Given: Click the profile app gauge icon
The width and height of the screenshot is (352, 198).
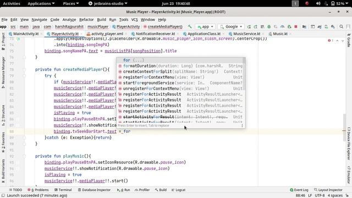Looking at the screenshot, I should [282, 27].
